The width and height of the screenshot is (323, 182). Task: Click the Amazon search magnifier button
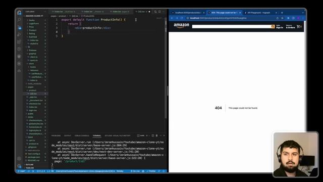(273, 26)
